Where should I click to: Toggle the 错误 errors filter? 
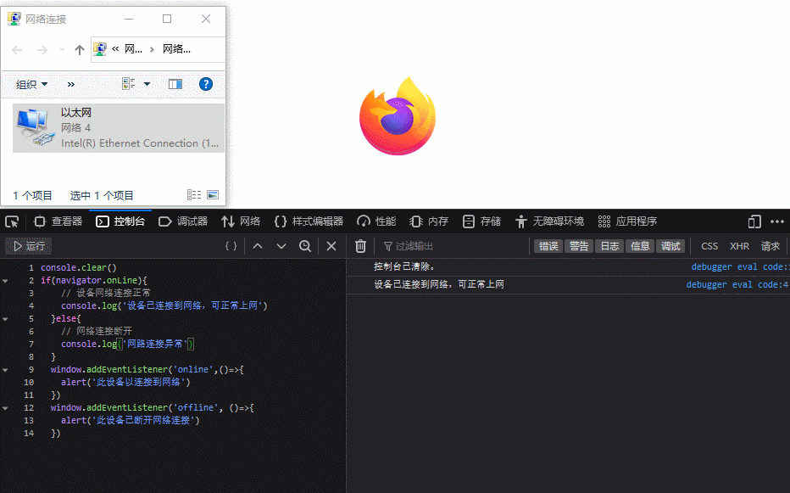coord(548,246)
